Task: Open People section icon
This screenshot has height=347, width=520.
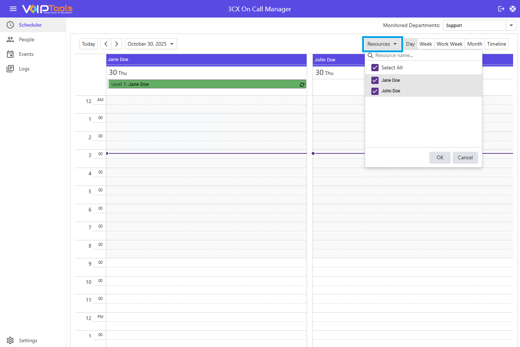Action: 10,39
